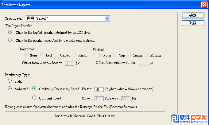Viewport: 209px width, 125px height.
Task: Click the 'The Layer Should:' label
Action: tap(18, 26)
